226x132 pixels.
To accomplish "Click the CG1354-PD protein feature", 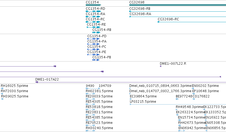I will 93,39.
